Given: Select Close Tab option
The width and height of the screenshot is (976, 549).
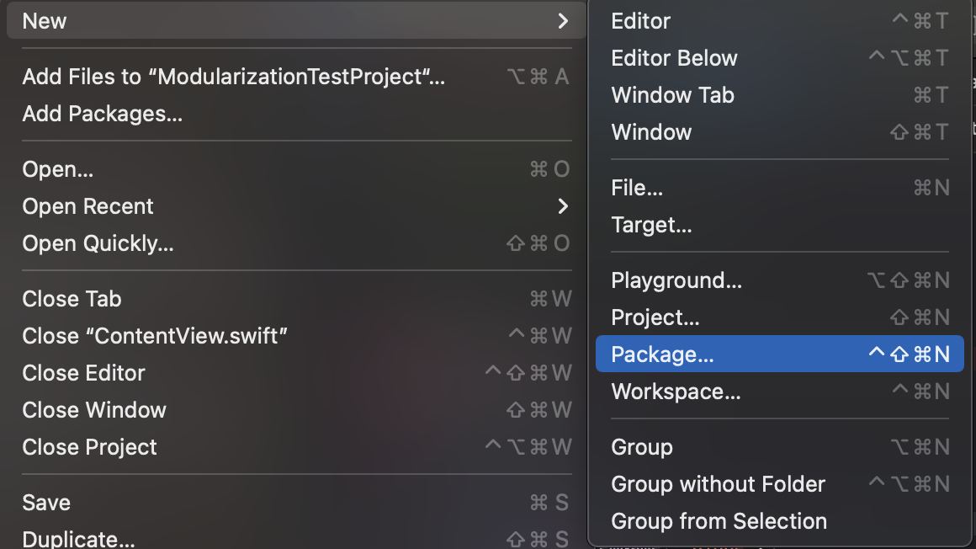Looking at the screenshot, I should click(x=72, y=299).
